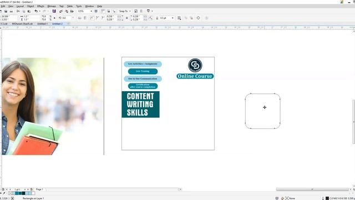Click the Publish to PDF icon
This screenshot has width=355, height=200.
click(x=72, y=11)
